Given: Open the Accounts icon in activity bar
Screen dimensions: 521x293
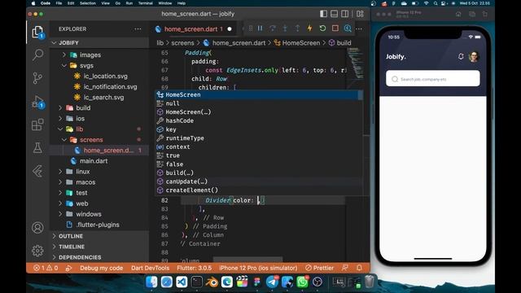Looking at the screenshot, I should pyautogui.click(x=37, y=228).
